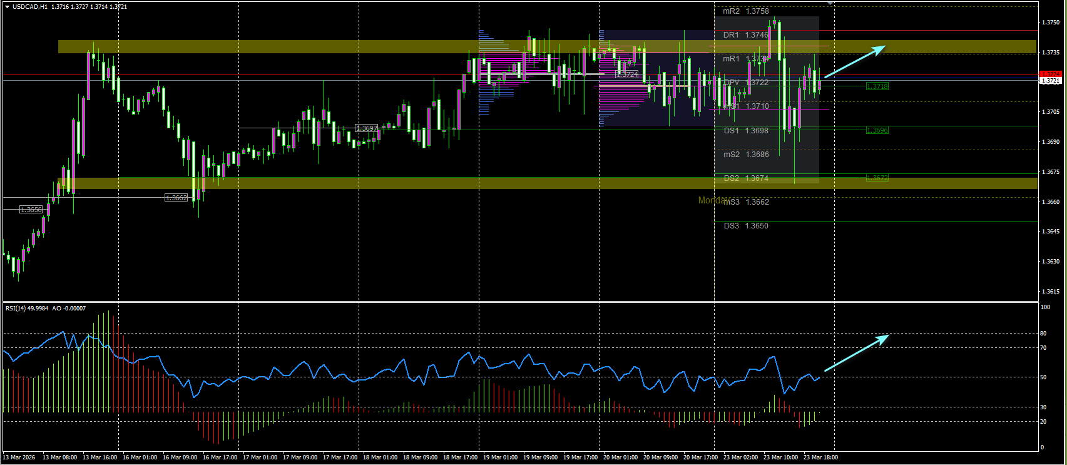Click 1.3750 on the price scale
Viewport: 1067px width, 465px height.
[x=1051, y=23]
